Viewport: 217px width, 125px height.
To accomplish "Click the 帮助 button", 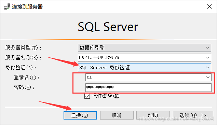I will (153, 115).
